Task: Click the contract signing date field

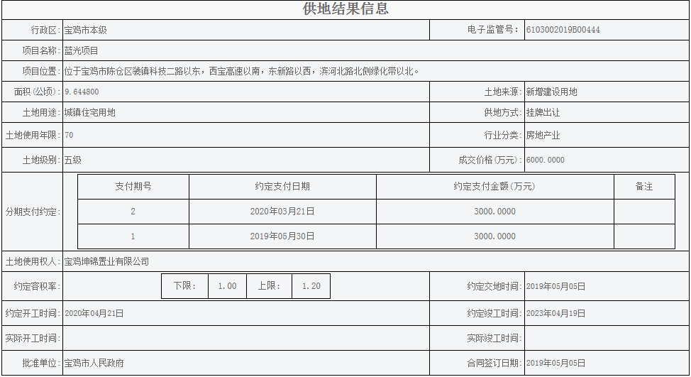Action: point(555,364)
